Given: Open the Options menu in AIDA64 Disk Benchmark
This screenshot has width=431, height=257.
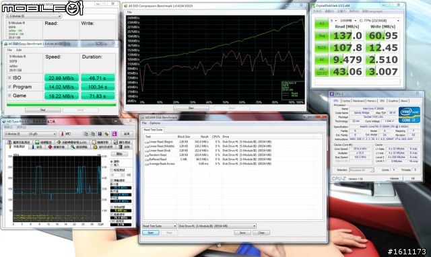Looking at the screenshot, I should click(x=155, y=123).
